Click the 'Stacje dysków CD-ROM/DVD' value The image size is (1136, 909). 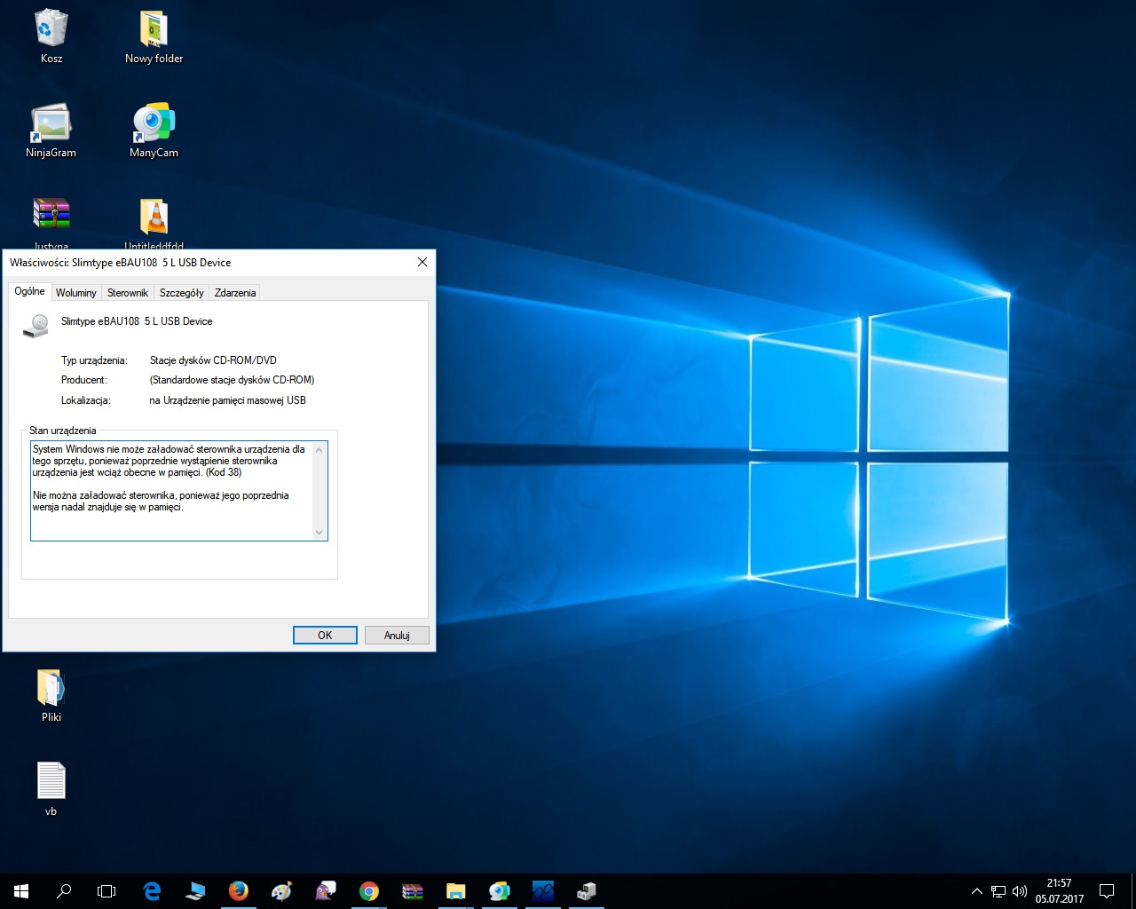pyautogui.click(x=213, y=360)
